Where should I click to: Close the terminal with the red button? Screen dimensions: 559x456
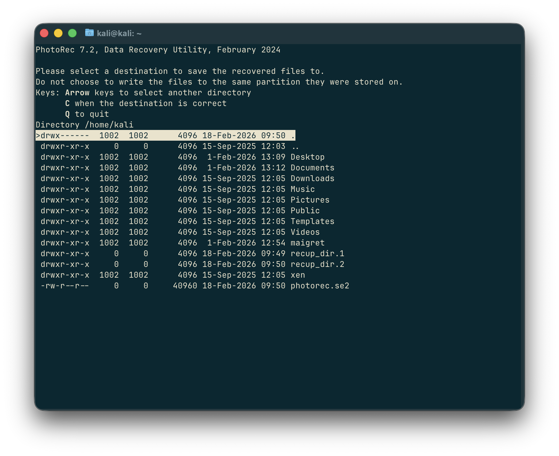point(44,33)
